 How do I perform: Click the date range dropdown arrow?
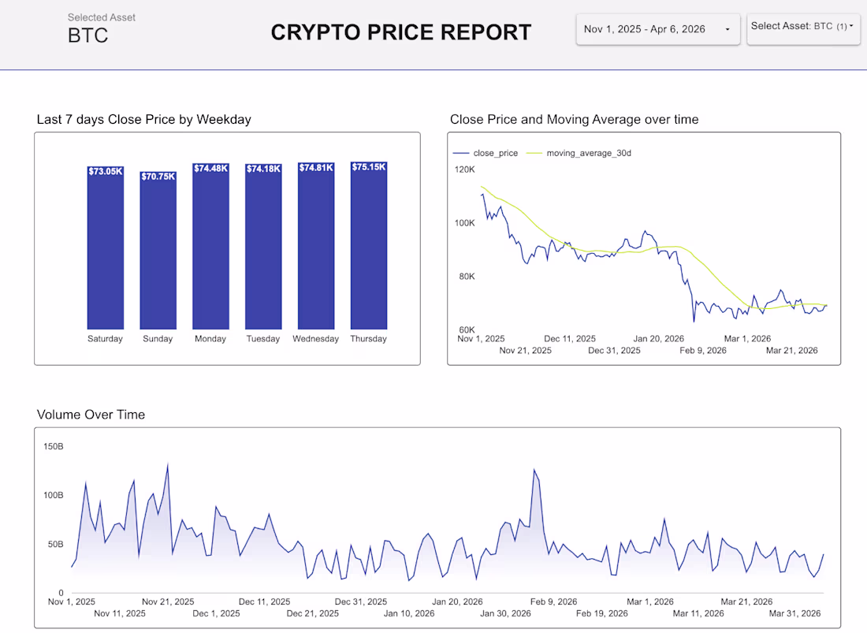[727, 29]
